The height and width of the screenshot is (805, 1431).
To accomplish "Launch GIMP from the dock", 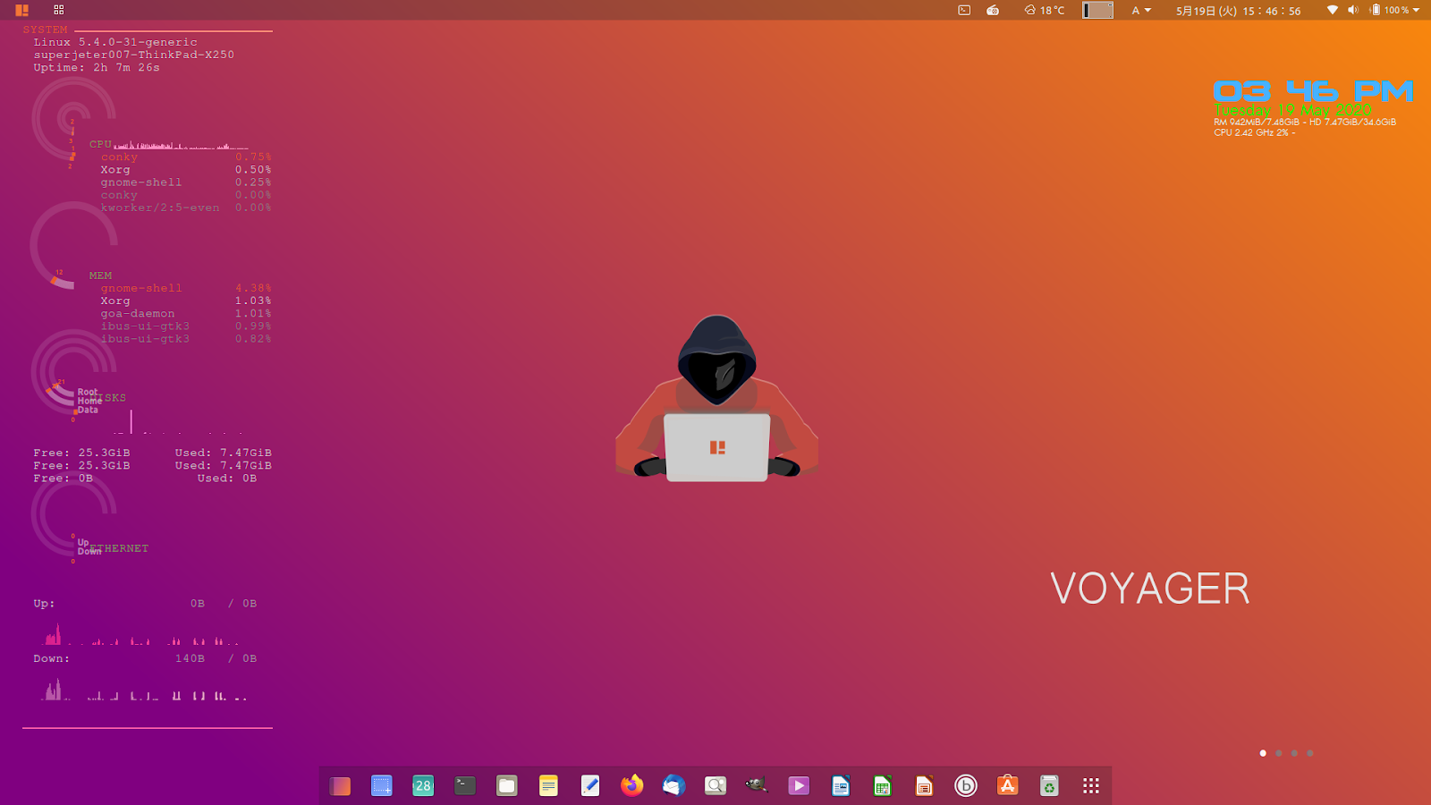I will [x=757, y=785].
